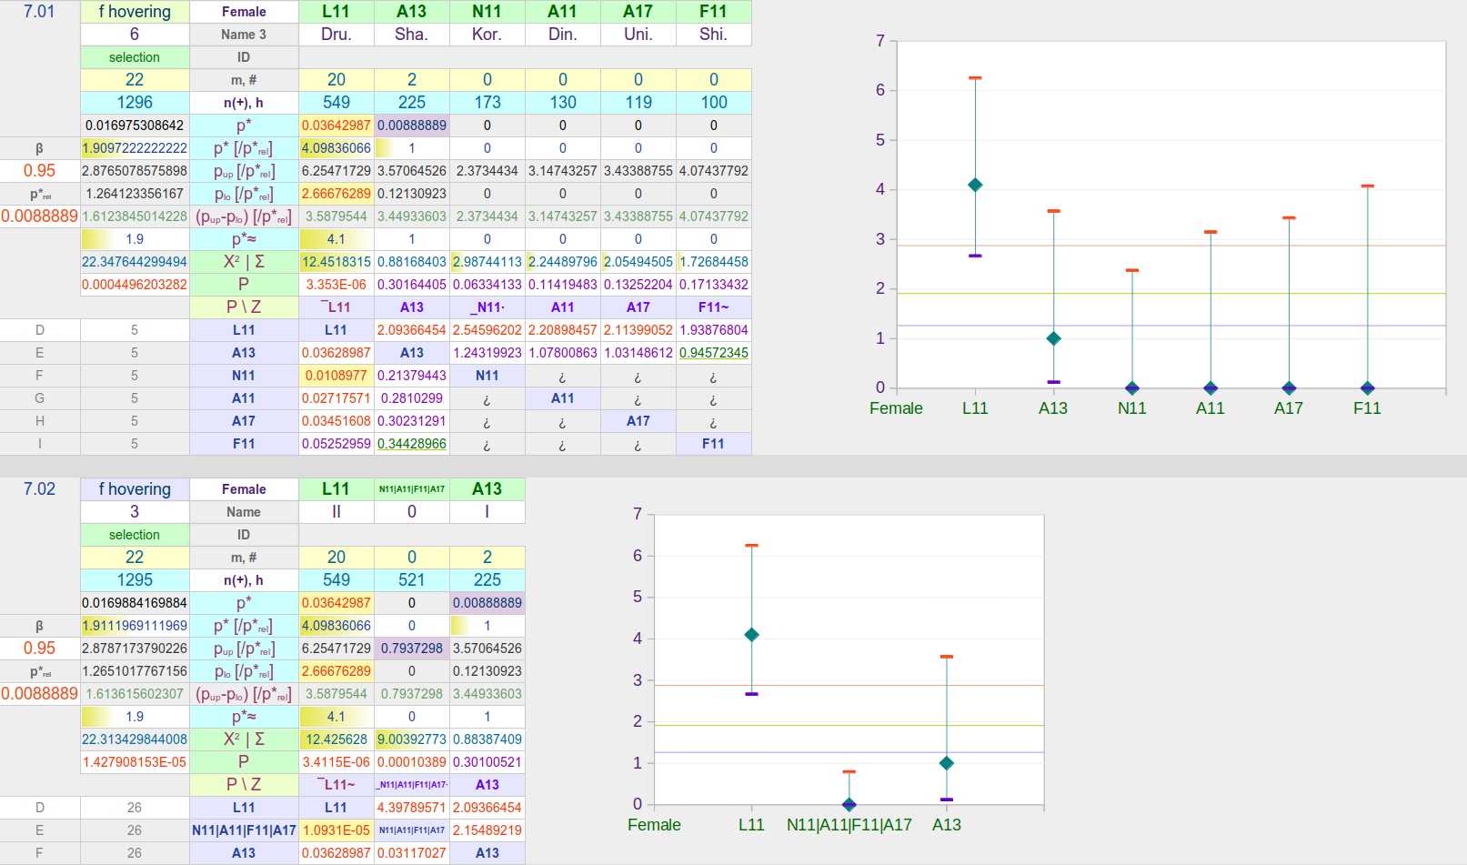Screen dimensions: 1467x865
Task: Select the N11|A11|F11|A17 column header in lower table
Action: click(x=411, y=489)
